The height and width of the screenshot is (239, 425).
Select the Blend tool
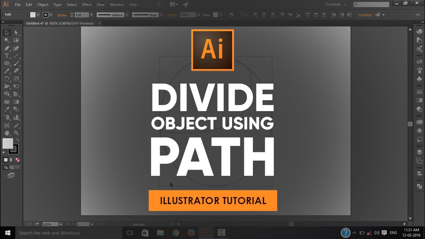(x=16, y=110)
